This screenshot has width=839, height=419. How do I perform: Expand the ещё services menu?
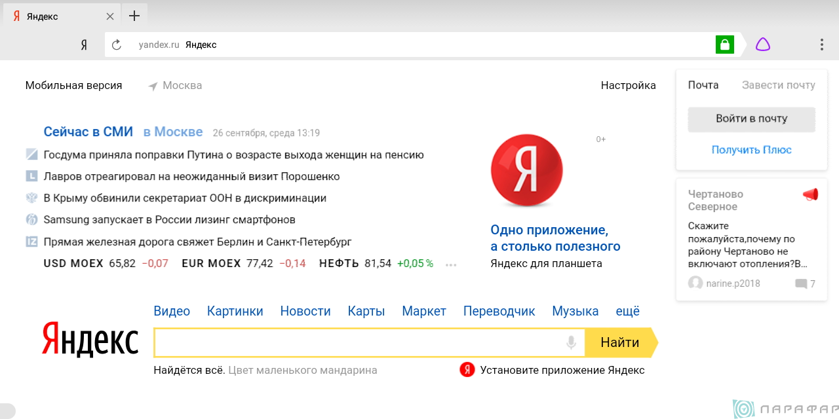627,311
